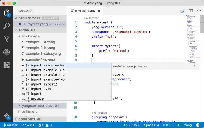Expand the Code Outline section
The width and height of the screenshot is (204, 128).
point(16,119)
